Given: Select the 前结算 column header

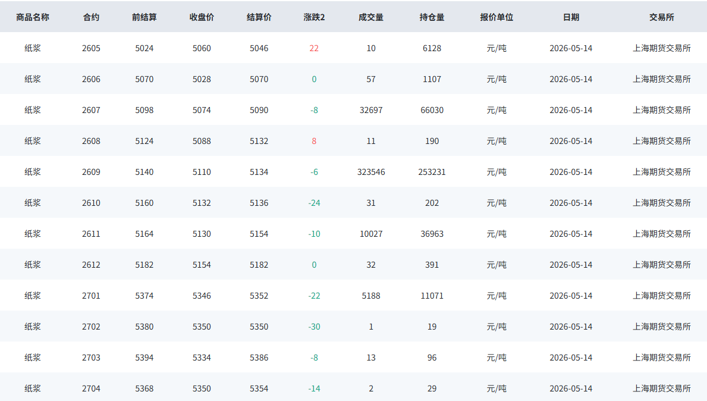Looking at the screenshot, I should pos(144,17).
